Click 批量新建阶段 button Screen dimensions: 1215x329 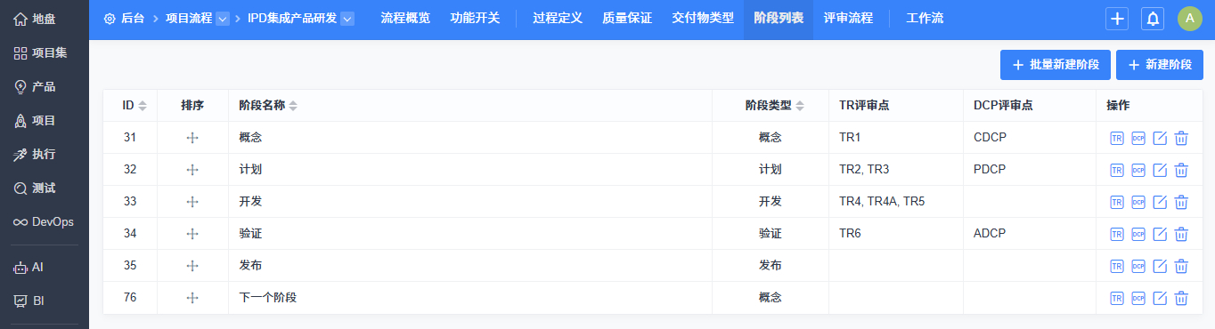pyautogui.click(x=1056, y=65)
